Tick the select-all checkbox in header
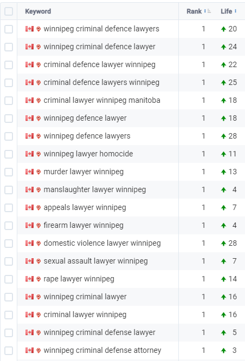This screenshot has width=245, height=361. click(x=9, y=11)
